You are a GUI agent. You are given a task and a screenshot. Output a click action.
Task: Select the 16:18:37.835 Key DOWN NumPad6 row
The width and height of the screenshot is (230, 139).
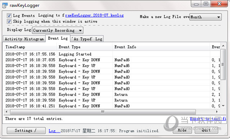coord(112,60)
